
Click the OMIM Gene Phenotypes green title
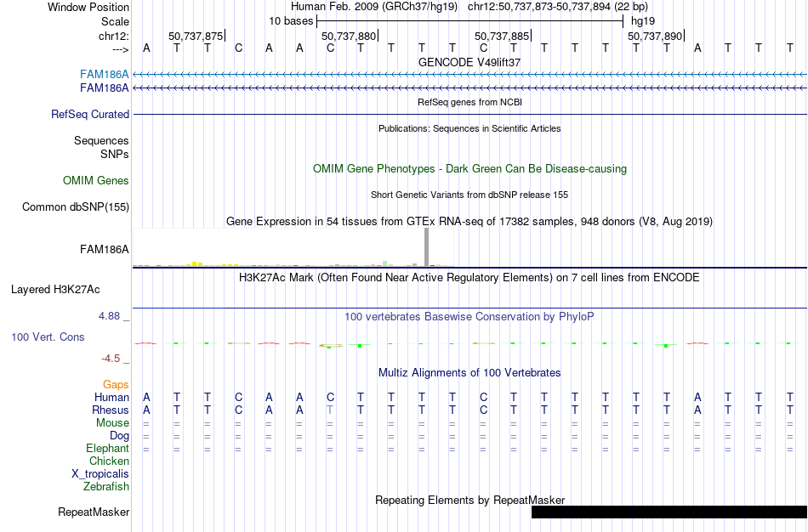tap(469, 169)
